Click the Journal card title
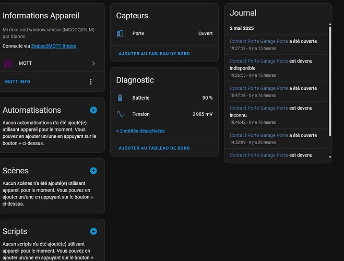The width and height of the screenshot is (344, 261). (243, 13)
